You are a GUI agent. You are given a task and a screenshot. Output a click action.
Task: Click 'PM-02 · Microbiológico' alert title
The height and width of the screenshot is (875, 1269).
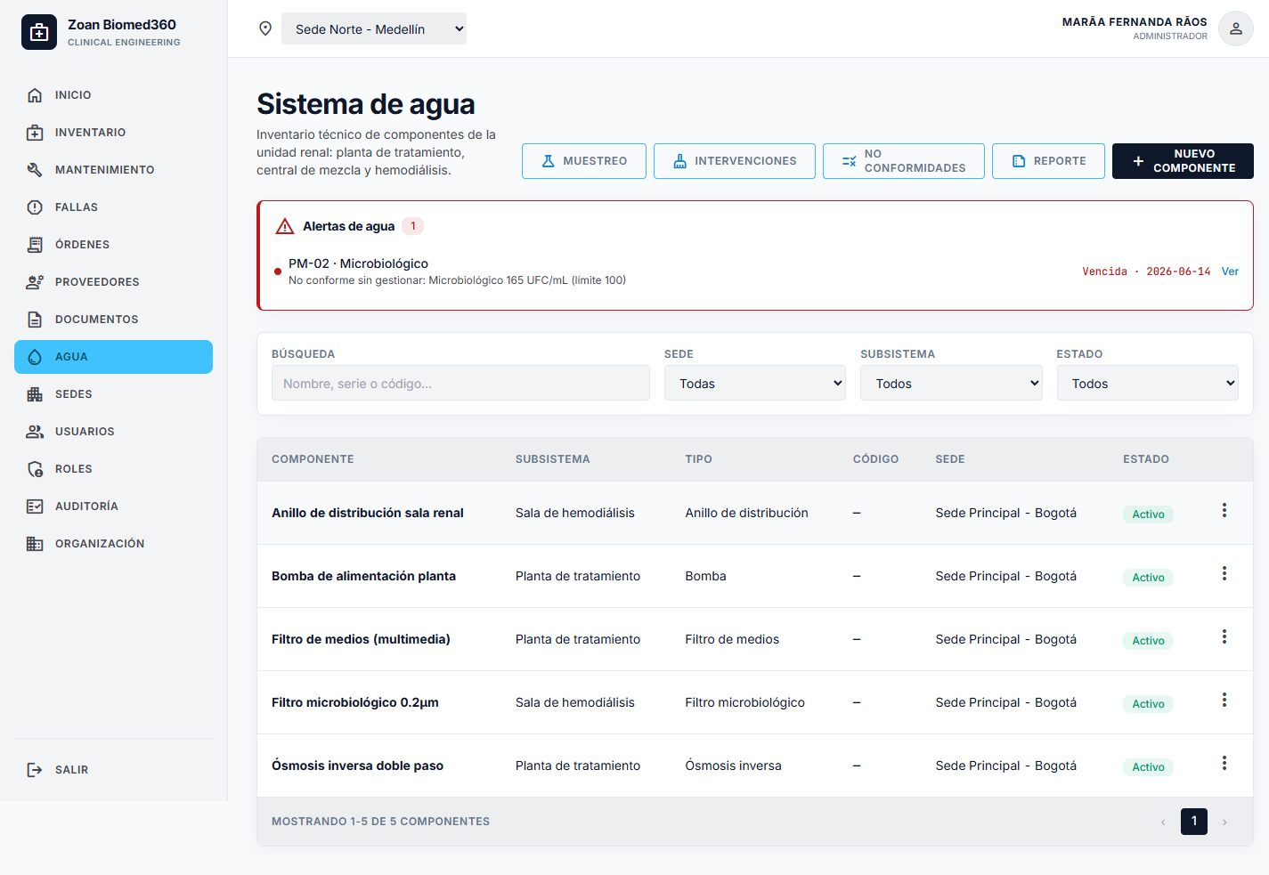tap(358, 263)
